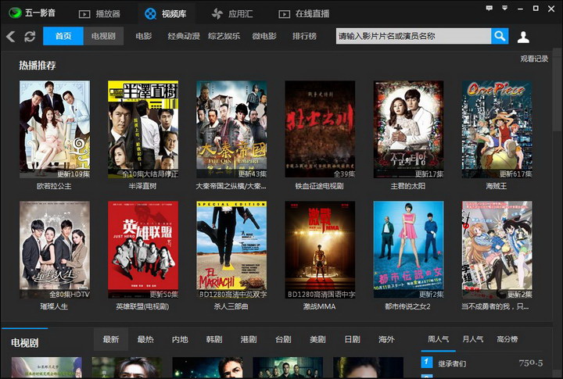The width and height of the screenshot is (563, 379).
Task: Open the title bar dropdown menu icon
Action: click(x=505, y=8)
